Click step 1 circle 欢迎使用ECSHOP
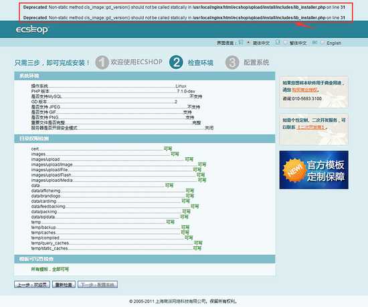Image resolution: width=368 pixels, height=307 pixels. click(x=102, y=62)
